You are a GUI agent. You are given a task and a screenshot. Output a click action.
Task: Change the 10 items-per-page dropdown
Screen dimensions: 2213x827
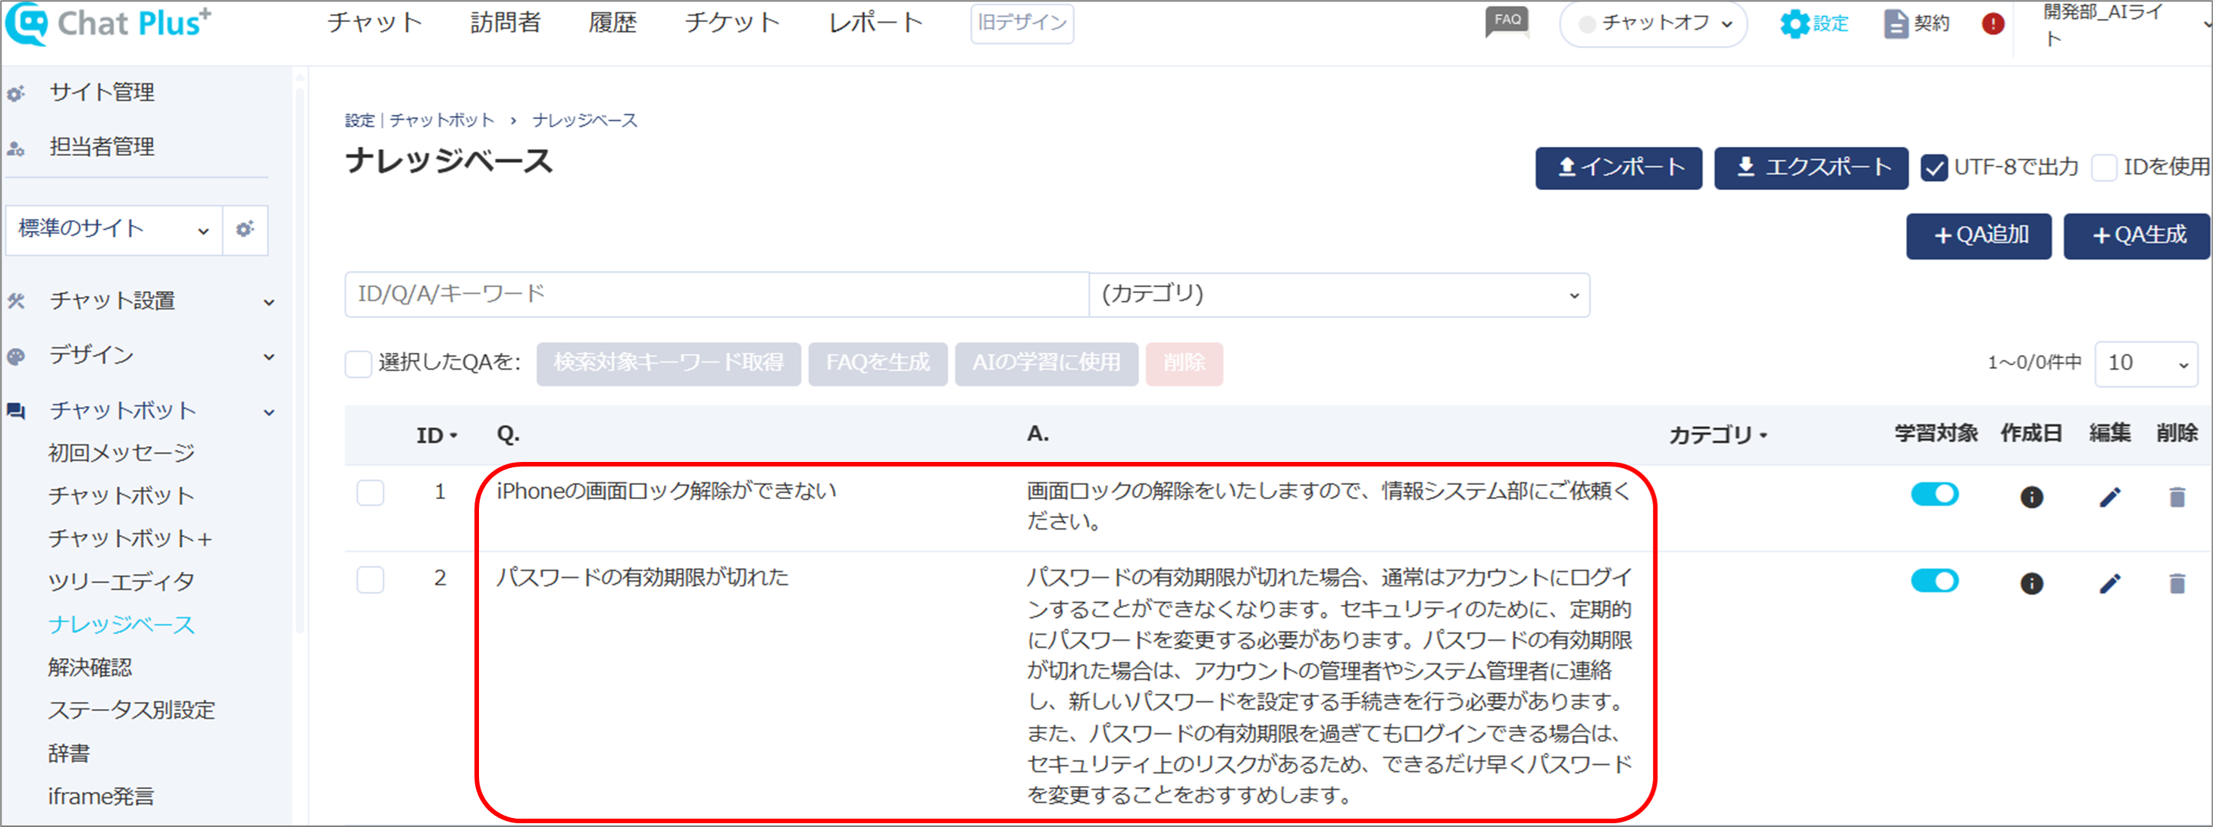tap(2146, 364)
